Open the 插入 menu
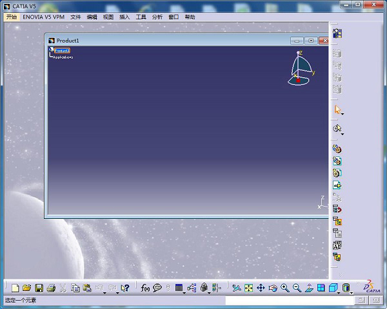 (x=124, y=17)
